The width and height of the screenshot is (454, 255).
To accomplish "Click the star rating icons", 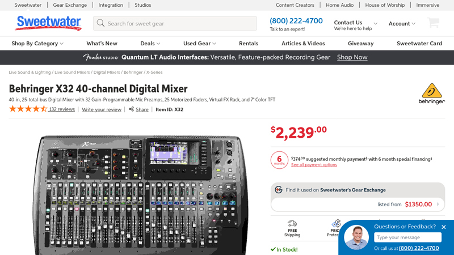I will [28, 109].
